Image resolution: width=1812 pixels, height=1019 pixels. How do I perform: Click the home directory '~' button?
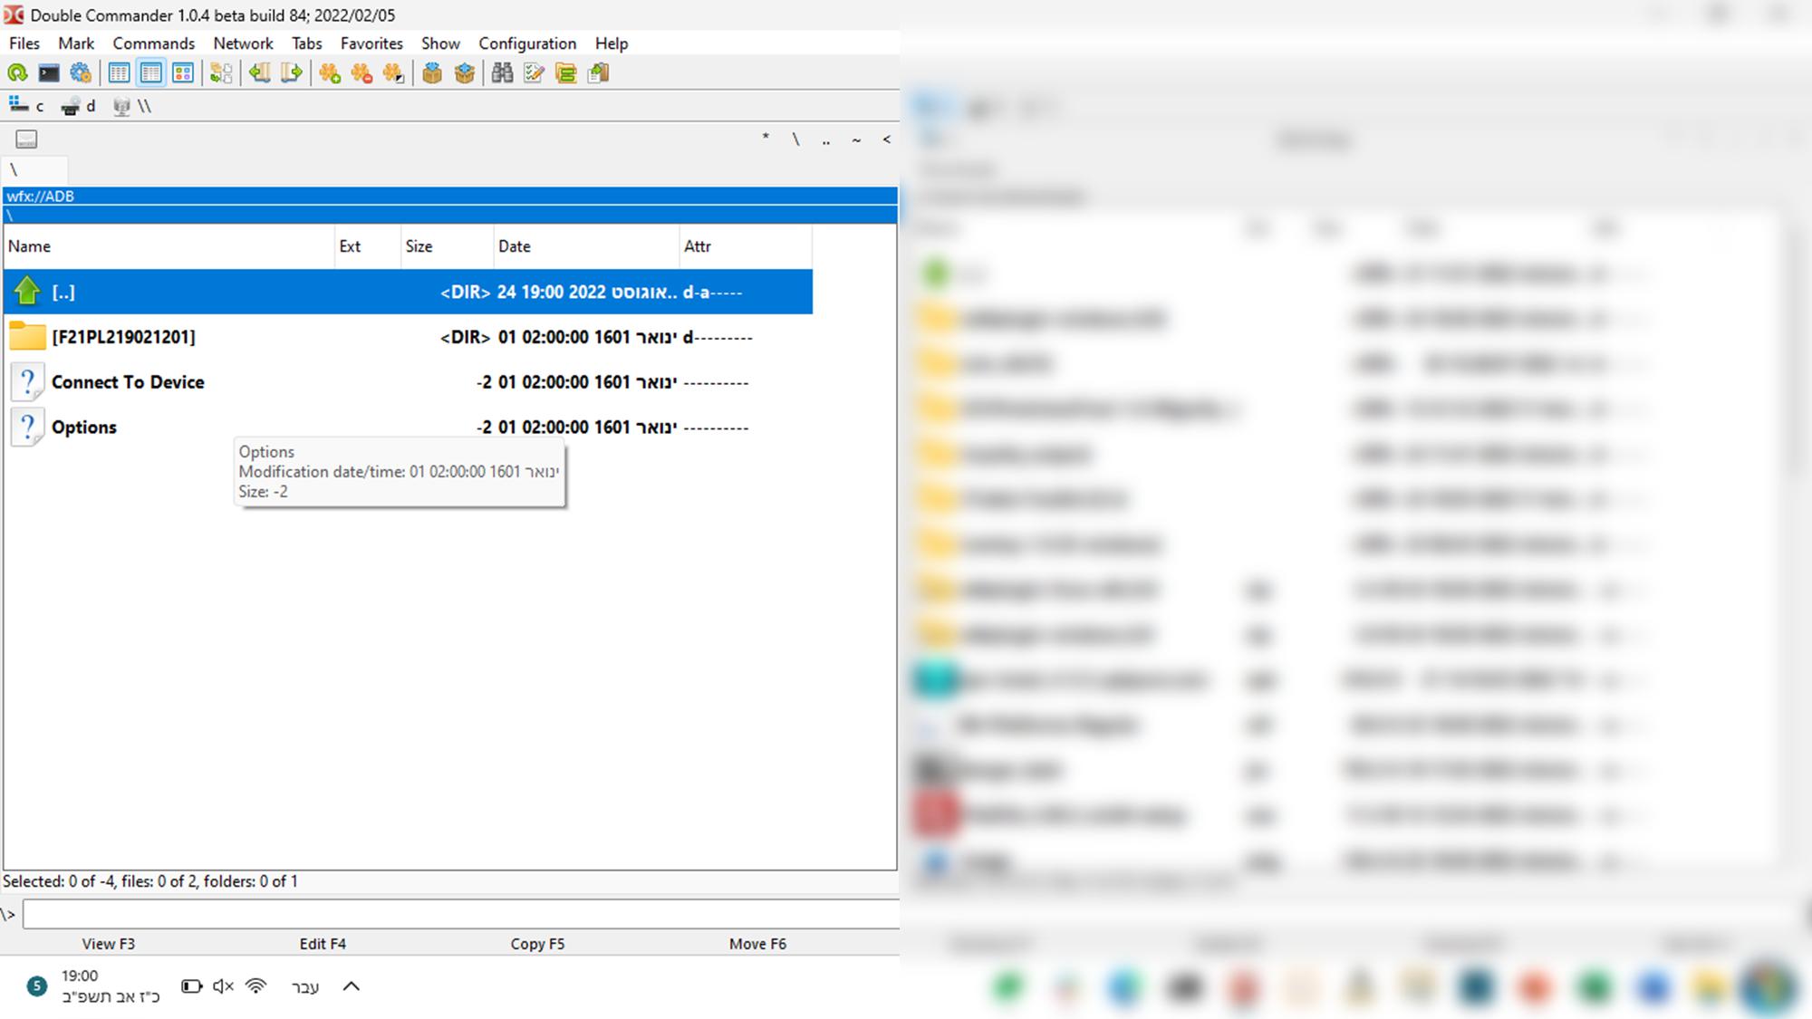[856, 139]
